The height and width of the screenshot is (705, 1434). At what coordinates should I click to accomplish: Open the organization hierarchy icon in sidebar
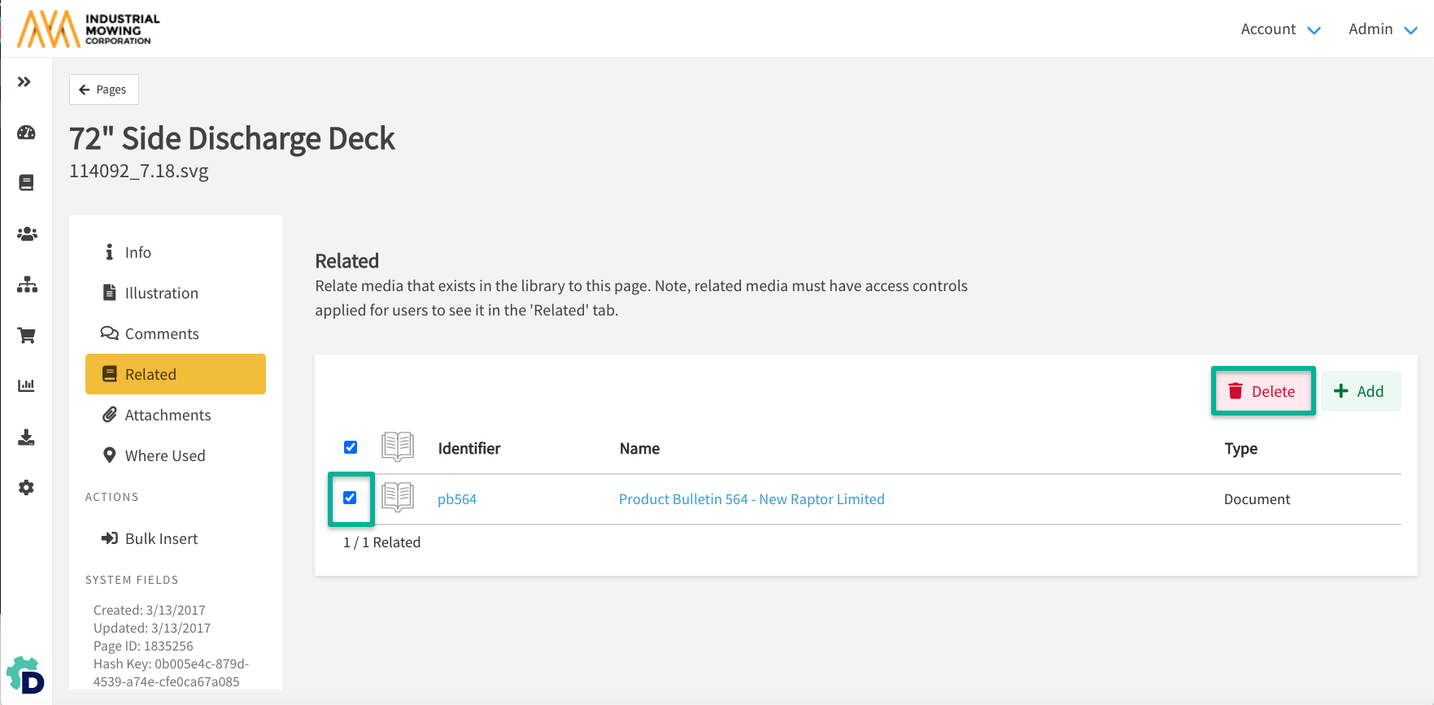[x=26, y=285]
